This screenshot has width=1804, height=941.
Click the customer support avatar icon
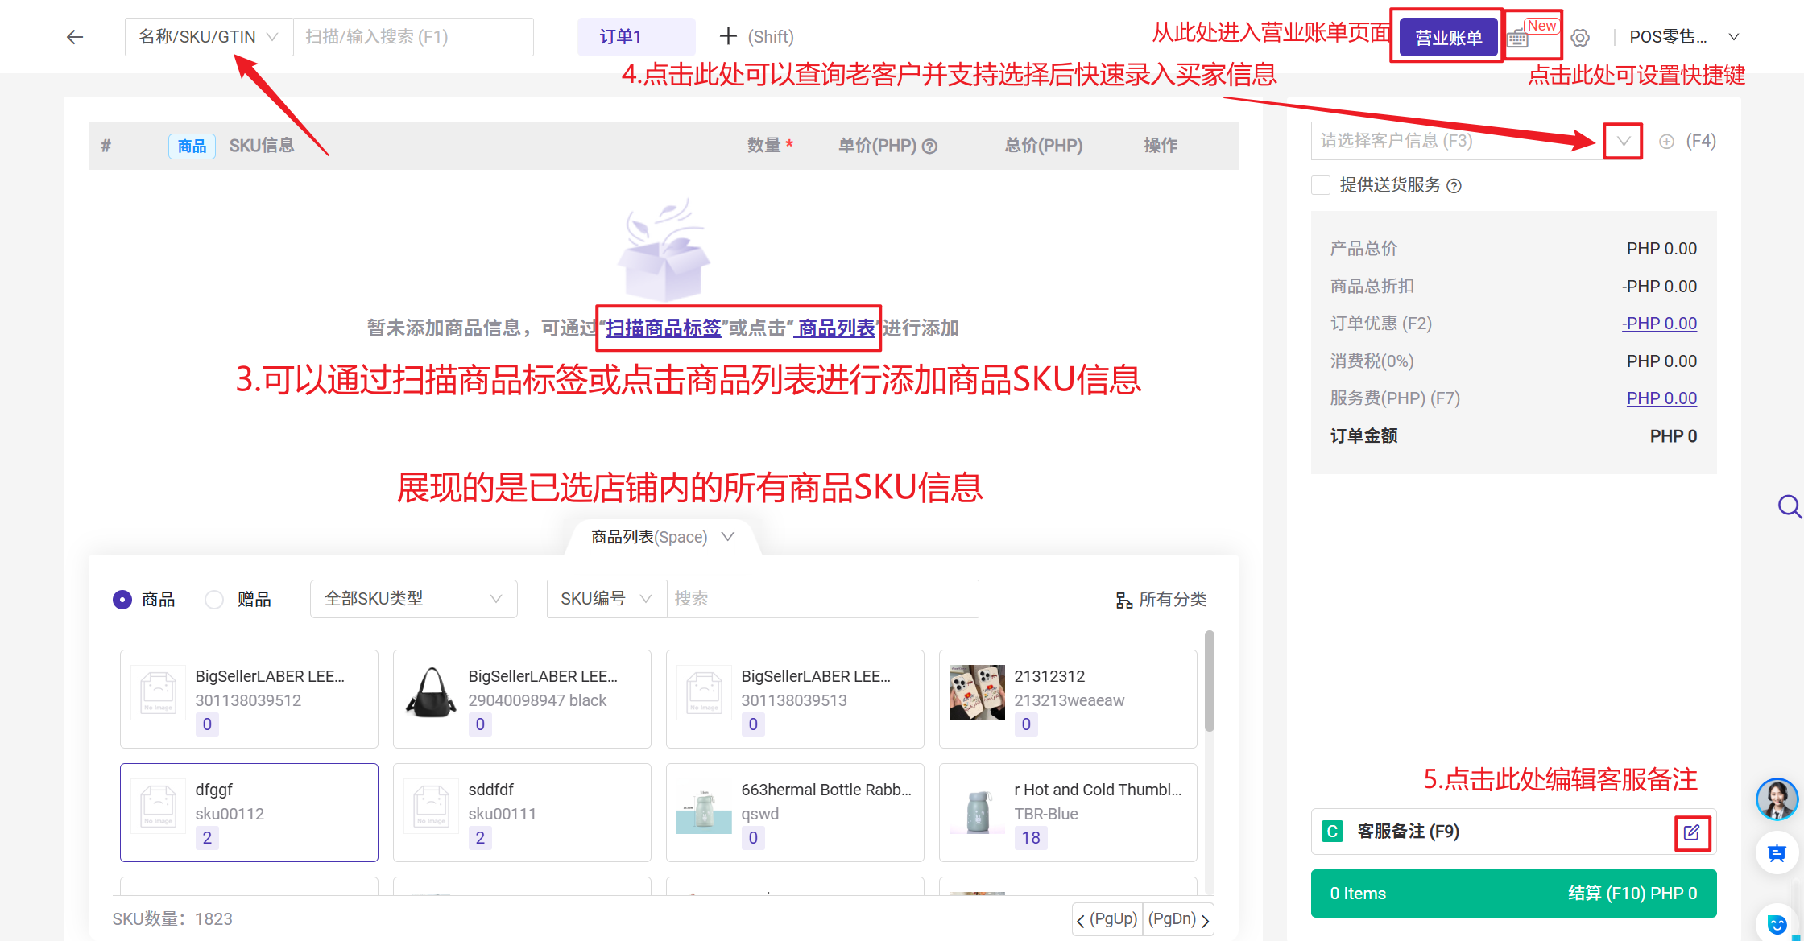coord(1777,799)
